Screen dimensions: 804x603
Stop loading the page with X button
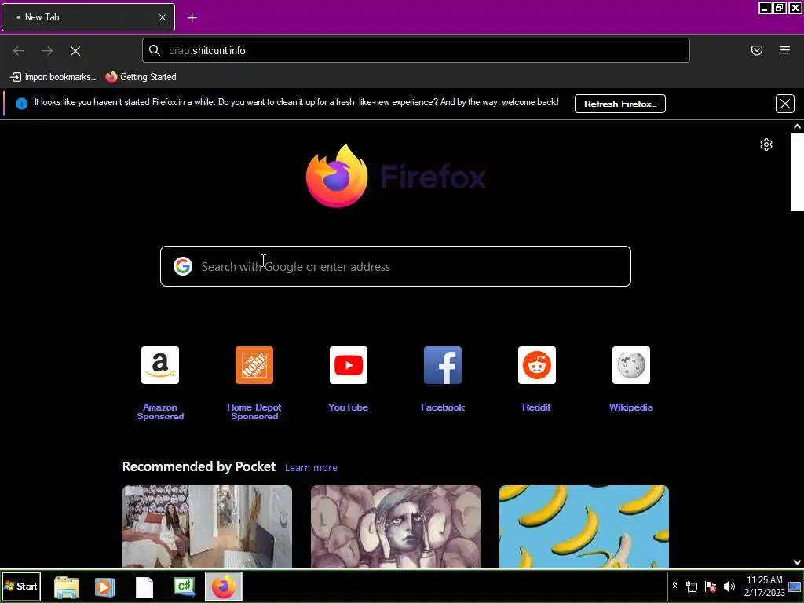(x=75, y=51)
